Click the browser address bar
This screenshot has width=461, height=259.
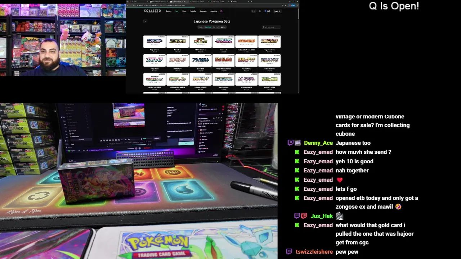212,5
